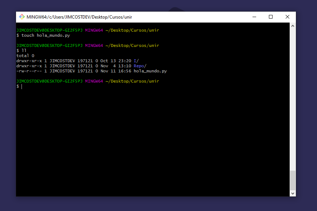The width and height of the screenshot is (317, 211).
Task: Click the magenta MINGW64 label in the prompt
Action: click(94, 81)
